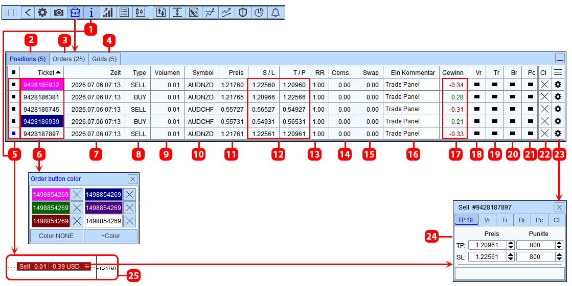Open the hamburger column menu in table header
The image size is (572, 286).
point(558,72)
